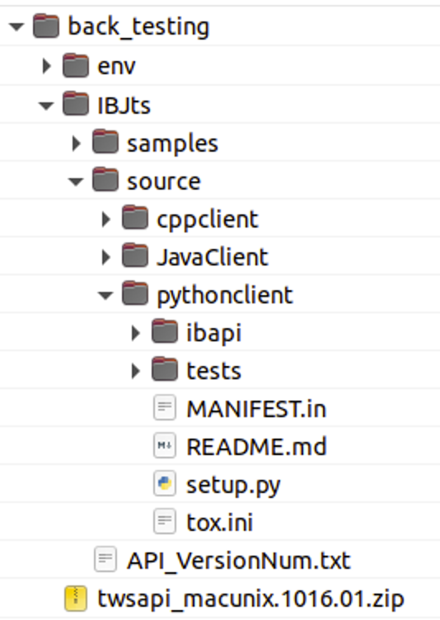
Task: Select the pythonclient folder name
Action: click(x=225, y=296)
